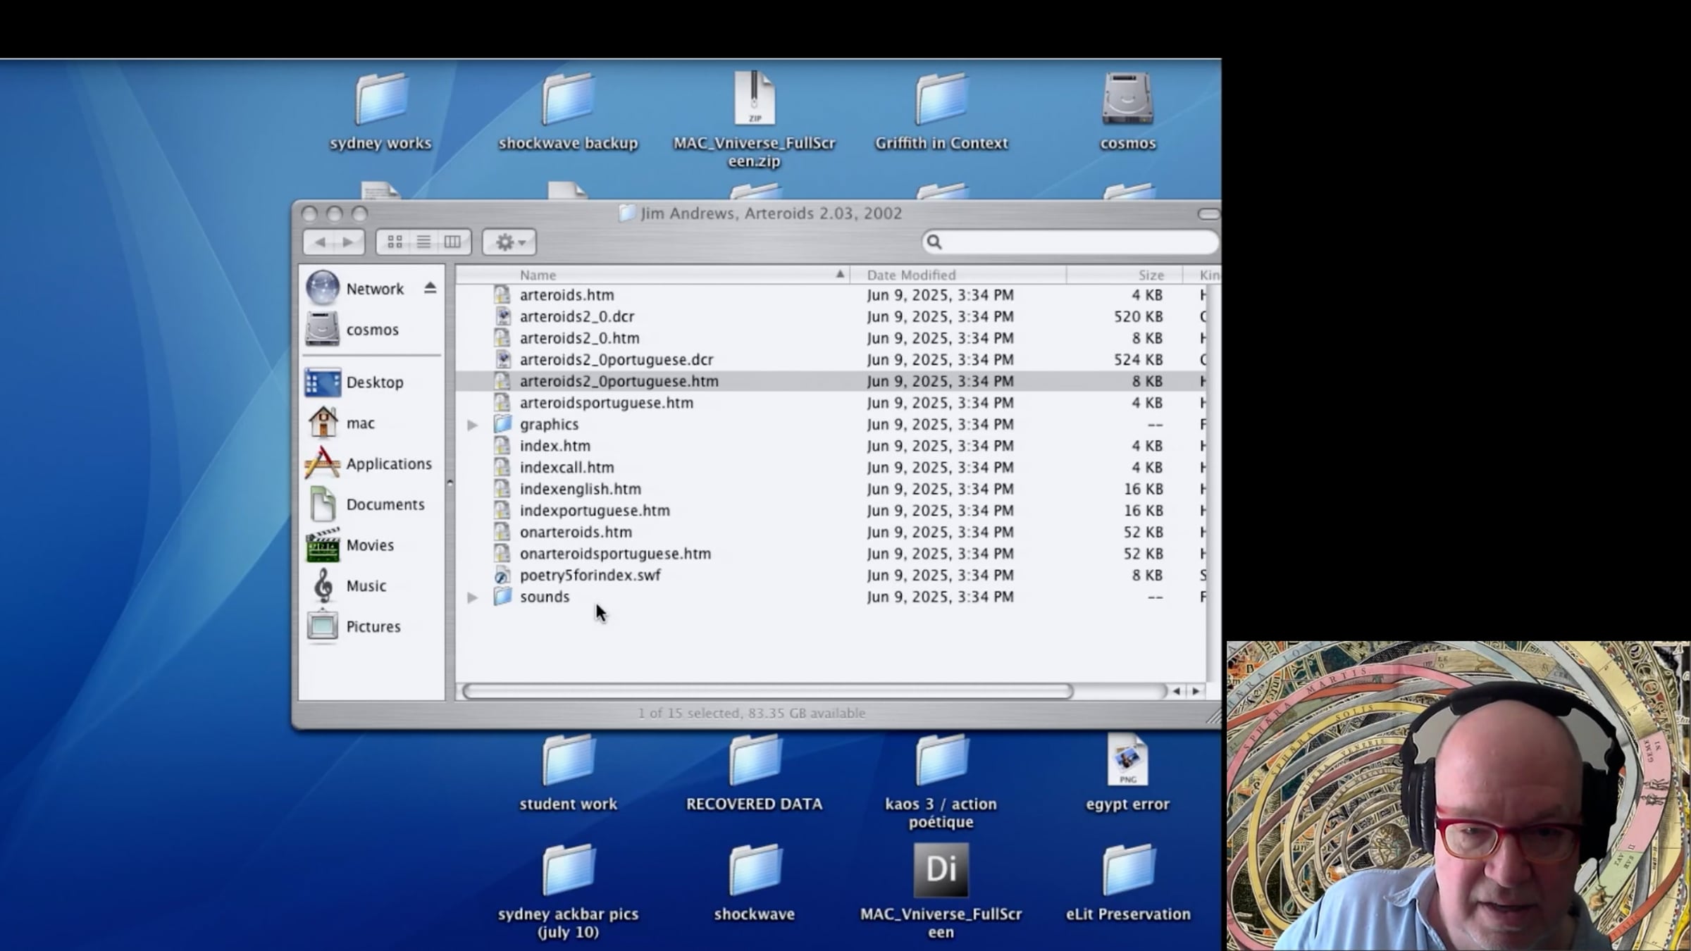Expand the graphics folder disclosure triangle
This screenshot has height=951, width=1691.
(x=473, y=425)
